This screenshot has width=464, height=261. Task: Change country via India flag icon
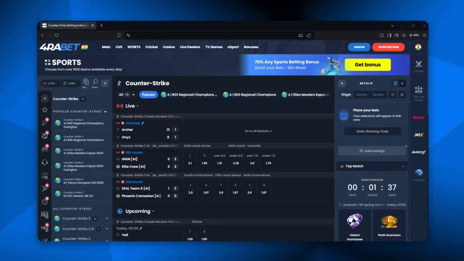418,47
